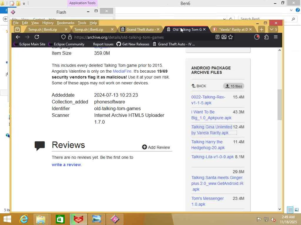Download 0022-Talking-Rex-v1-1-5.apk
The image size is (301, 225).
point(208,100)
